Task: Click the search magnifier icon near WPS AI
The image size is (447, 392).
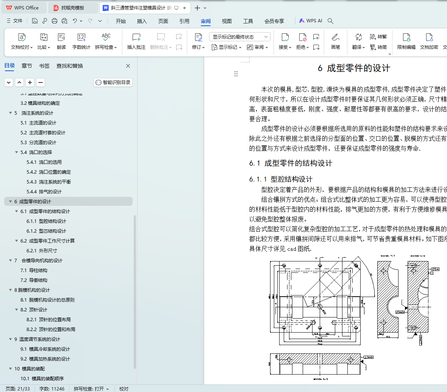Action: (330, 21)
